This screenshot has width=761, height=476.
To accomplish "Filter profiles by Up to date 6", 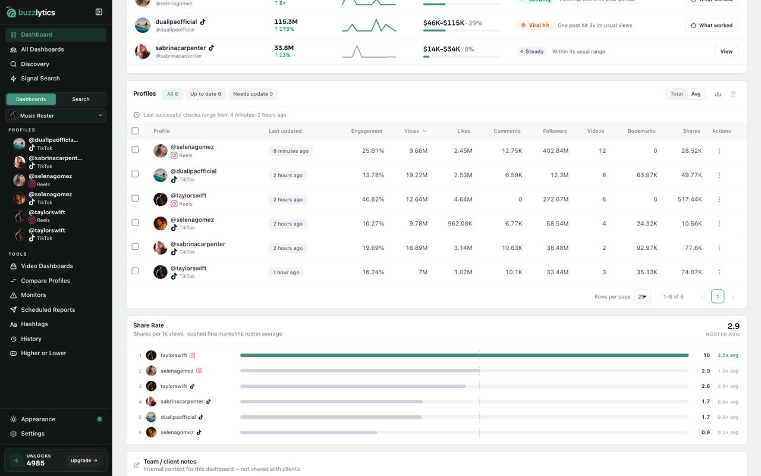I will [x=206, y=94].
